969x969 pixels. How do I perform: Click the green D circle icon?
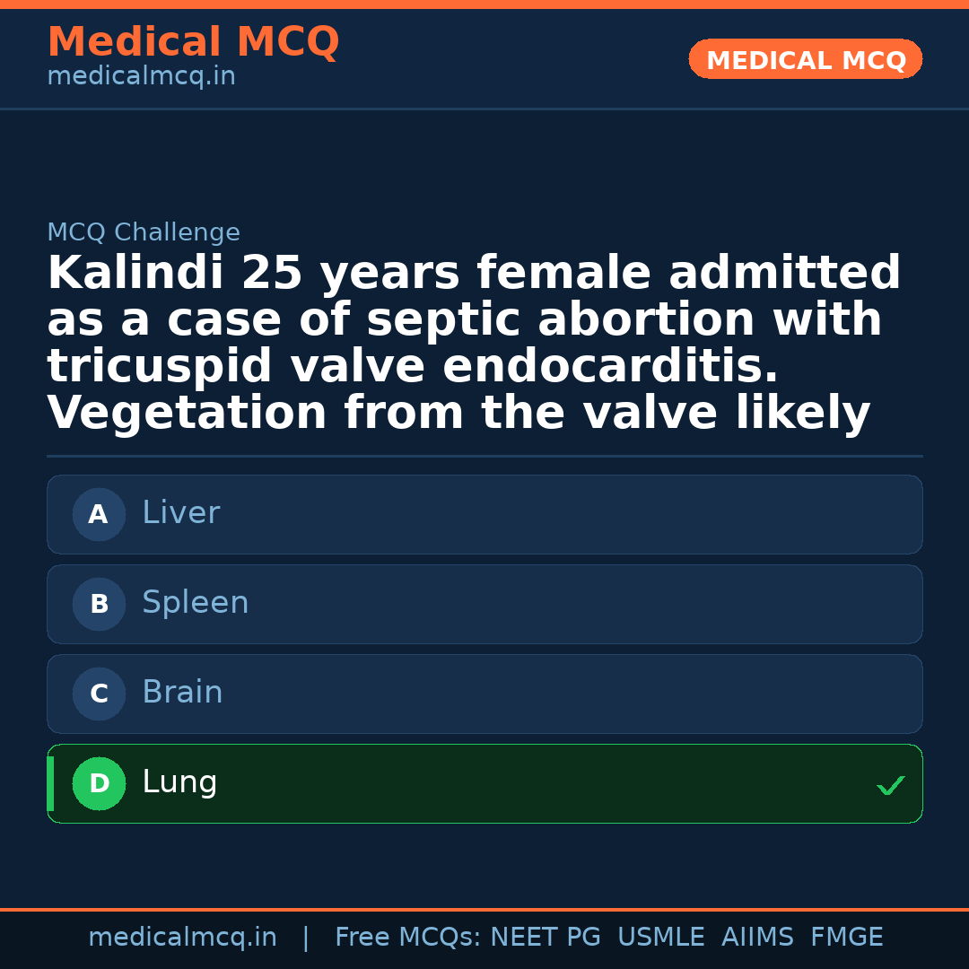click(x=99, y=784)
